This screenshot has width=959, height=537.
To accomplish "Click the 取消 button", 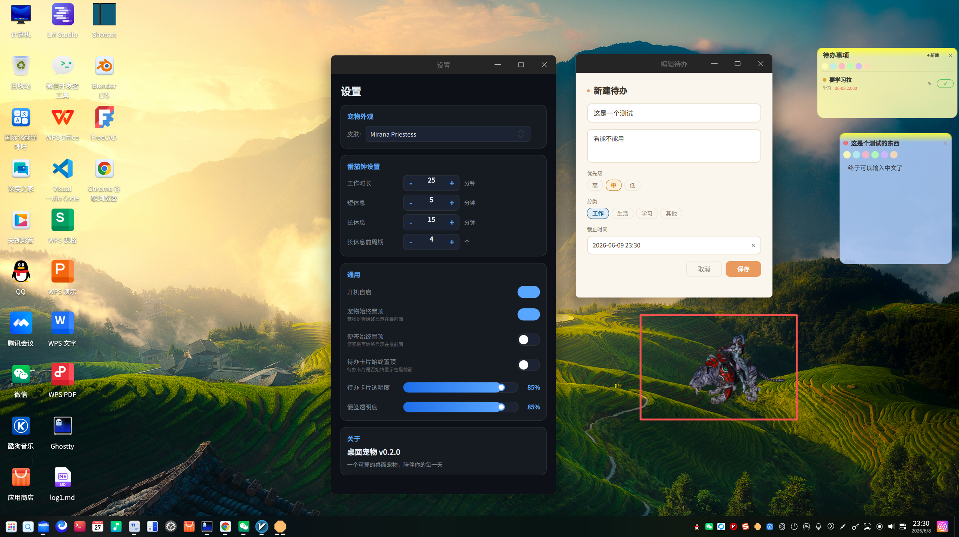I will coord(704,269).
